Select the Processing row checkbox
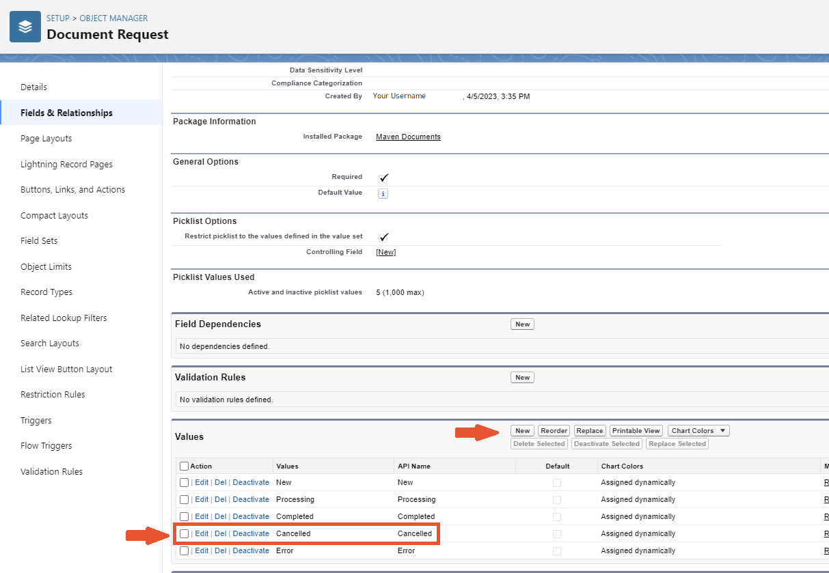 184,499
